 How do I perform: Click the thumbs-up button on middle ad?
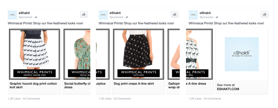175,14
